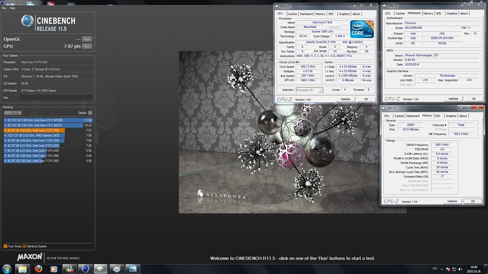
Task: Click the BLOODRAGE model field
Action: (x=428, y=27)
